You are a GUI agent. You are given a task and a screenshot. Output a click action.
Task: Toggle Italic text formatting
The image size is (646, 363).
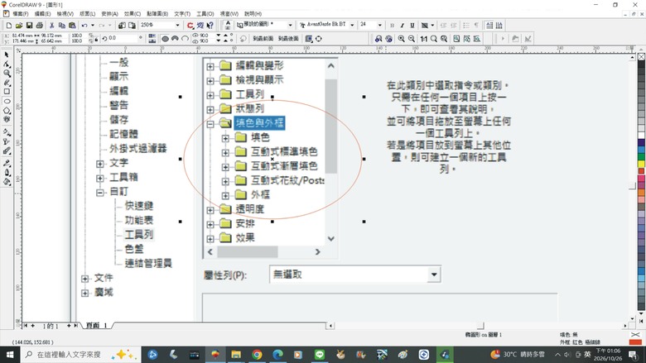click(x=403, y=26)
